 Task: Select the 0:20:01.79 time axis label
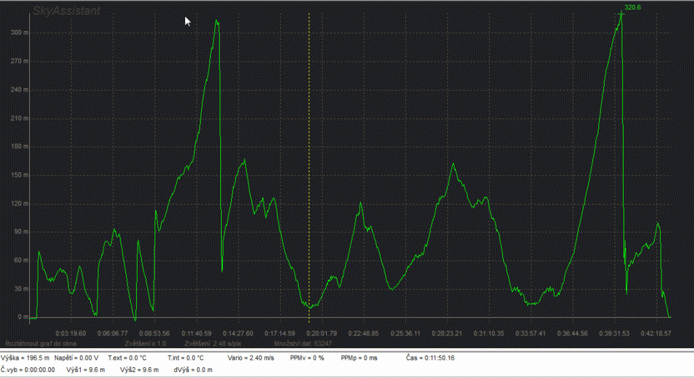321,333
